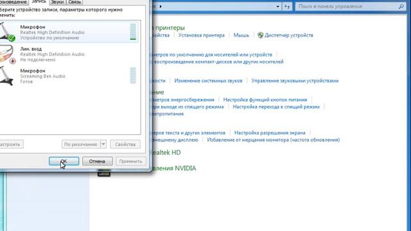Image resolution: width=411 pixels, height=231 pixels.
Task: Expand the breadcrumb arrow in address bar
Action: 161,6
